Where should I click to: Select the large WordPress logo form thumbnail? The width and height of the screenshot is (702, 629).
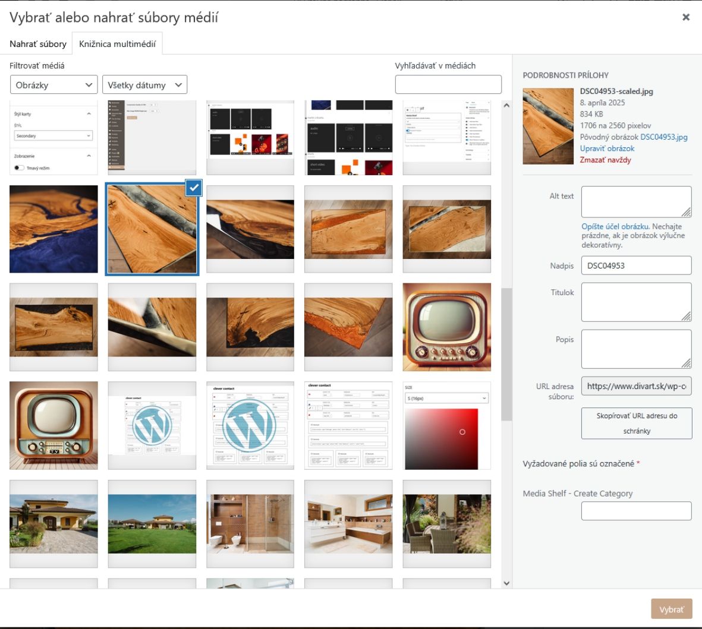250,425
